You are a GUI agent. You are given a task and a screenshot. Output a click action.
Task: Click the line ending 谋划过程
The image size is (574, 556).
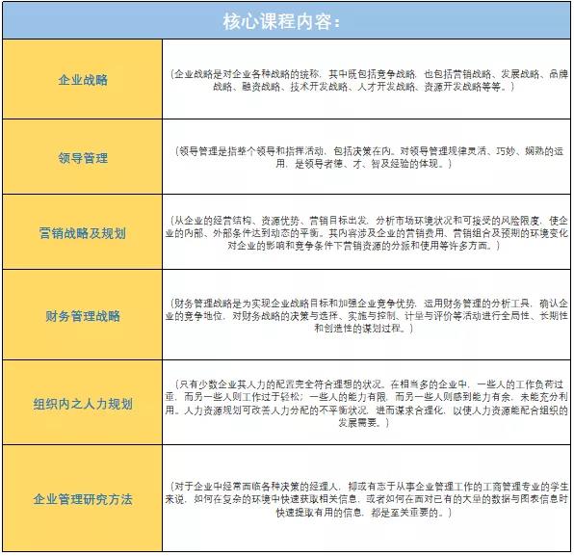364,329
